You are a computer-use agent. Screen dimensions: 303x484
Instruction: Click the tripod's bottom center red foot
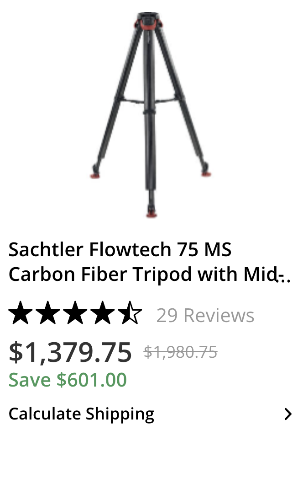pyautogui.click(x=151, y=214)
